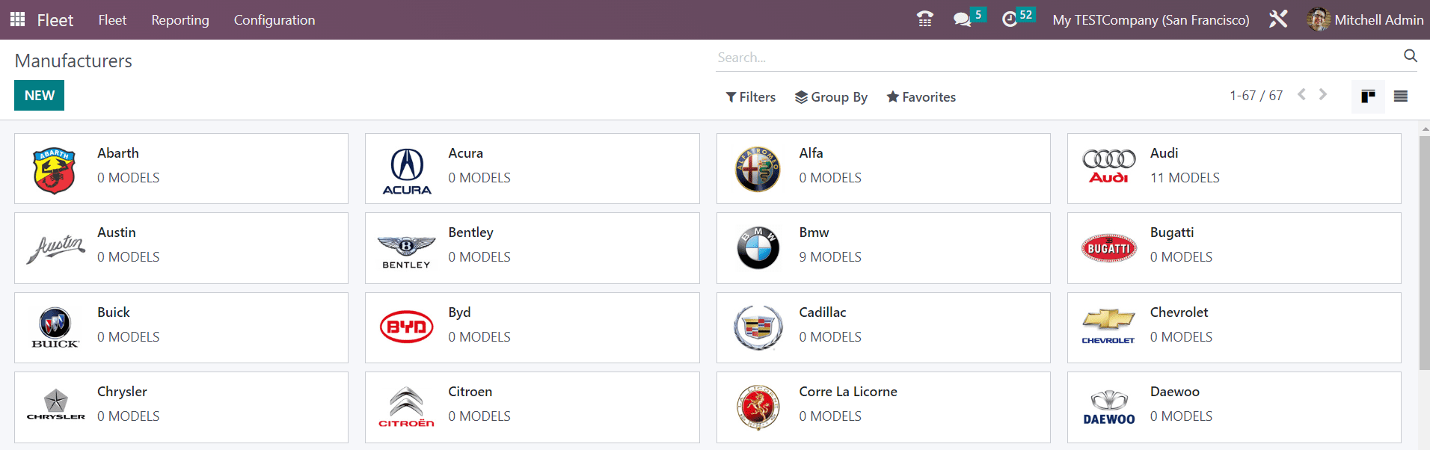
Task: Click Mitchell Admin avatar picture
Action: 1318,19
